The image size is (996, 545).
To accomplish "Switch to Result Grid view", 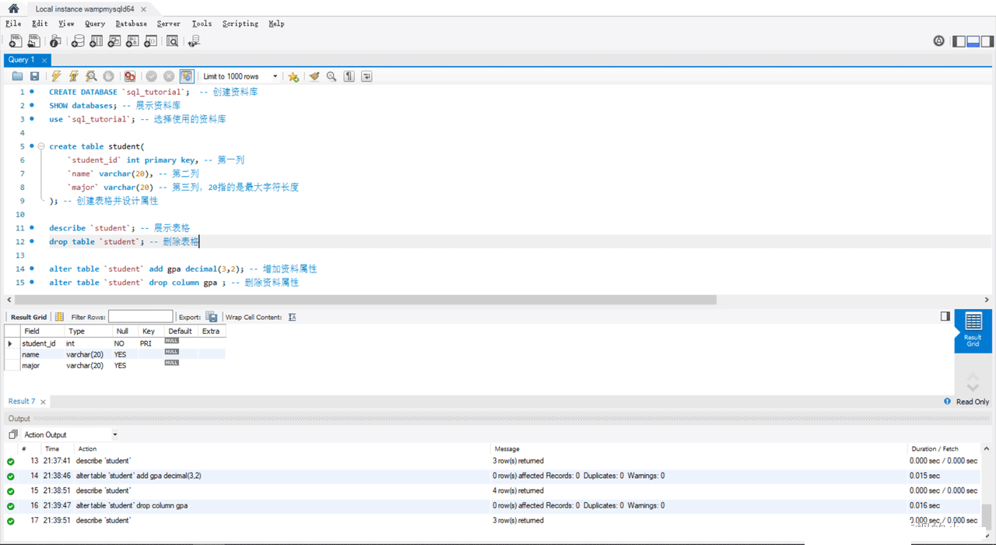I will [973, 331].
